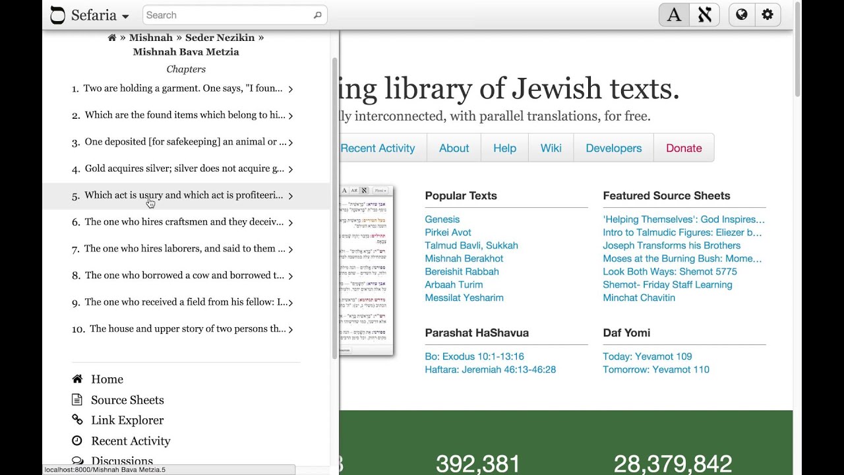Go to Seder Nezikin in the breadcrumb
The width and height of the screenshot is (844, 475).
(220, 38)
